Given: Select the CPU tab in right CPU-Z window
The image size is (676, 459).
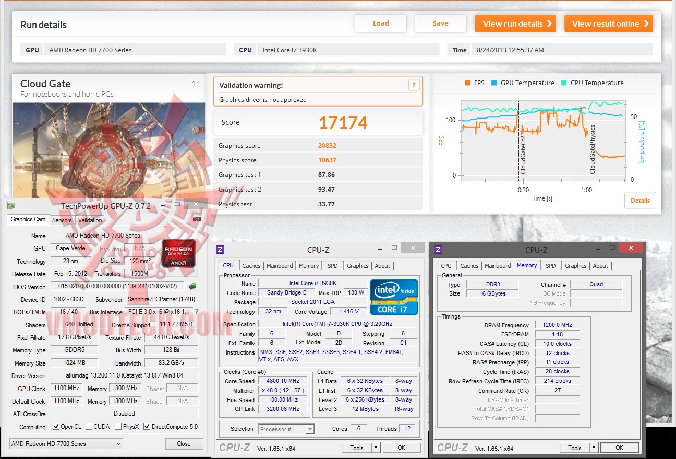Looking at the screenshot, I should coord(446,266).
